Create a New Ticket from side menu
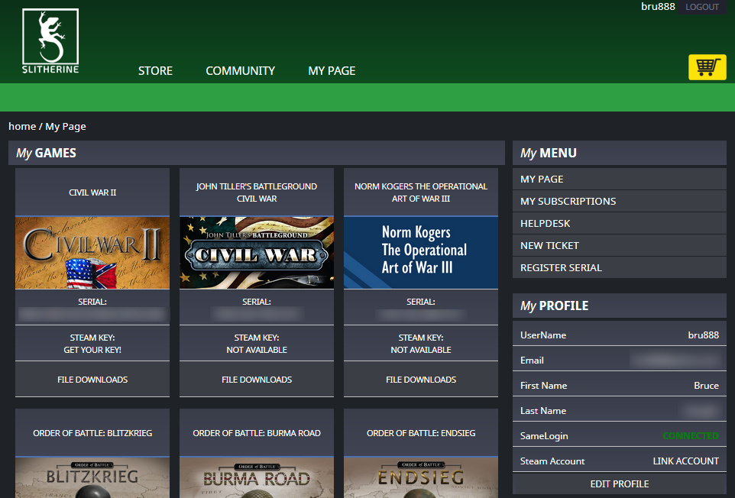This screenshot has width=735, height=498. coord(549,246)
